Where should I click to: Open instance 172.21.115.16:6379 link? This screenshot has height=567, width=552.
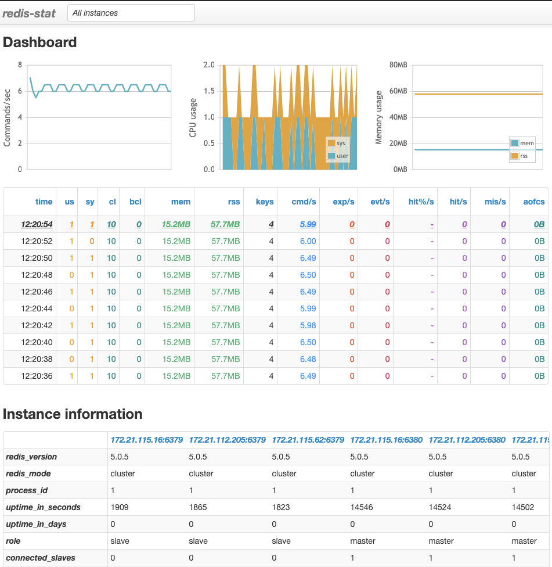(147, 440)
